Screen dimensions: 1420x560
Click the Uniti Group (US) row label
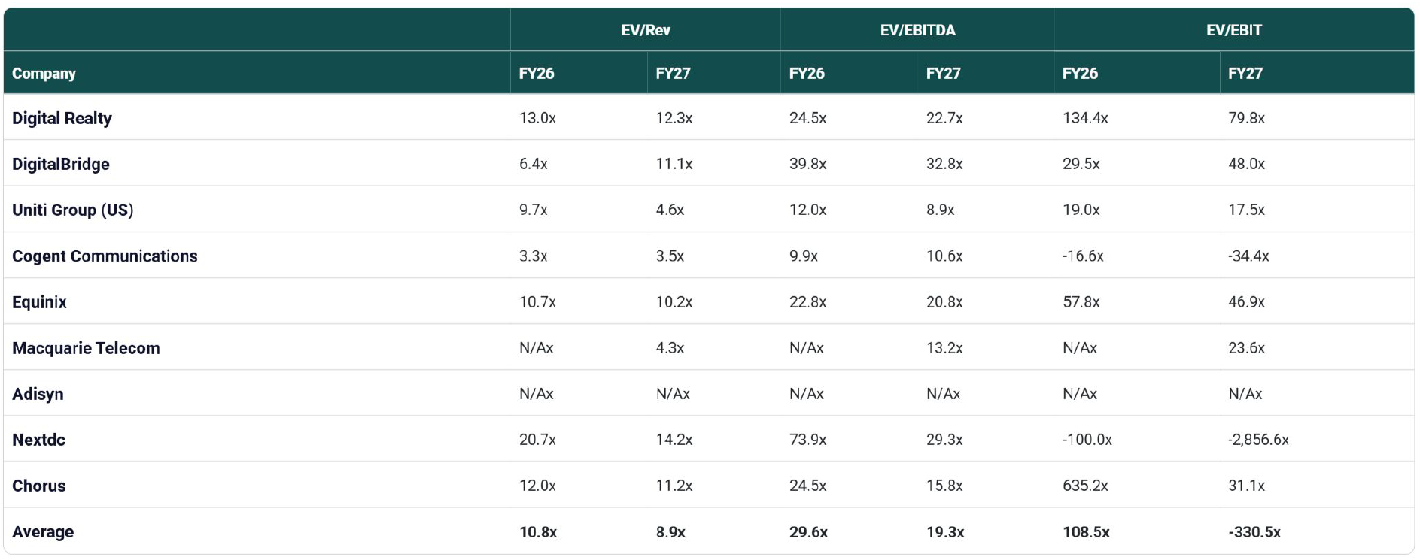pyautogui.click(x=72, y=210)
